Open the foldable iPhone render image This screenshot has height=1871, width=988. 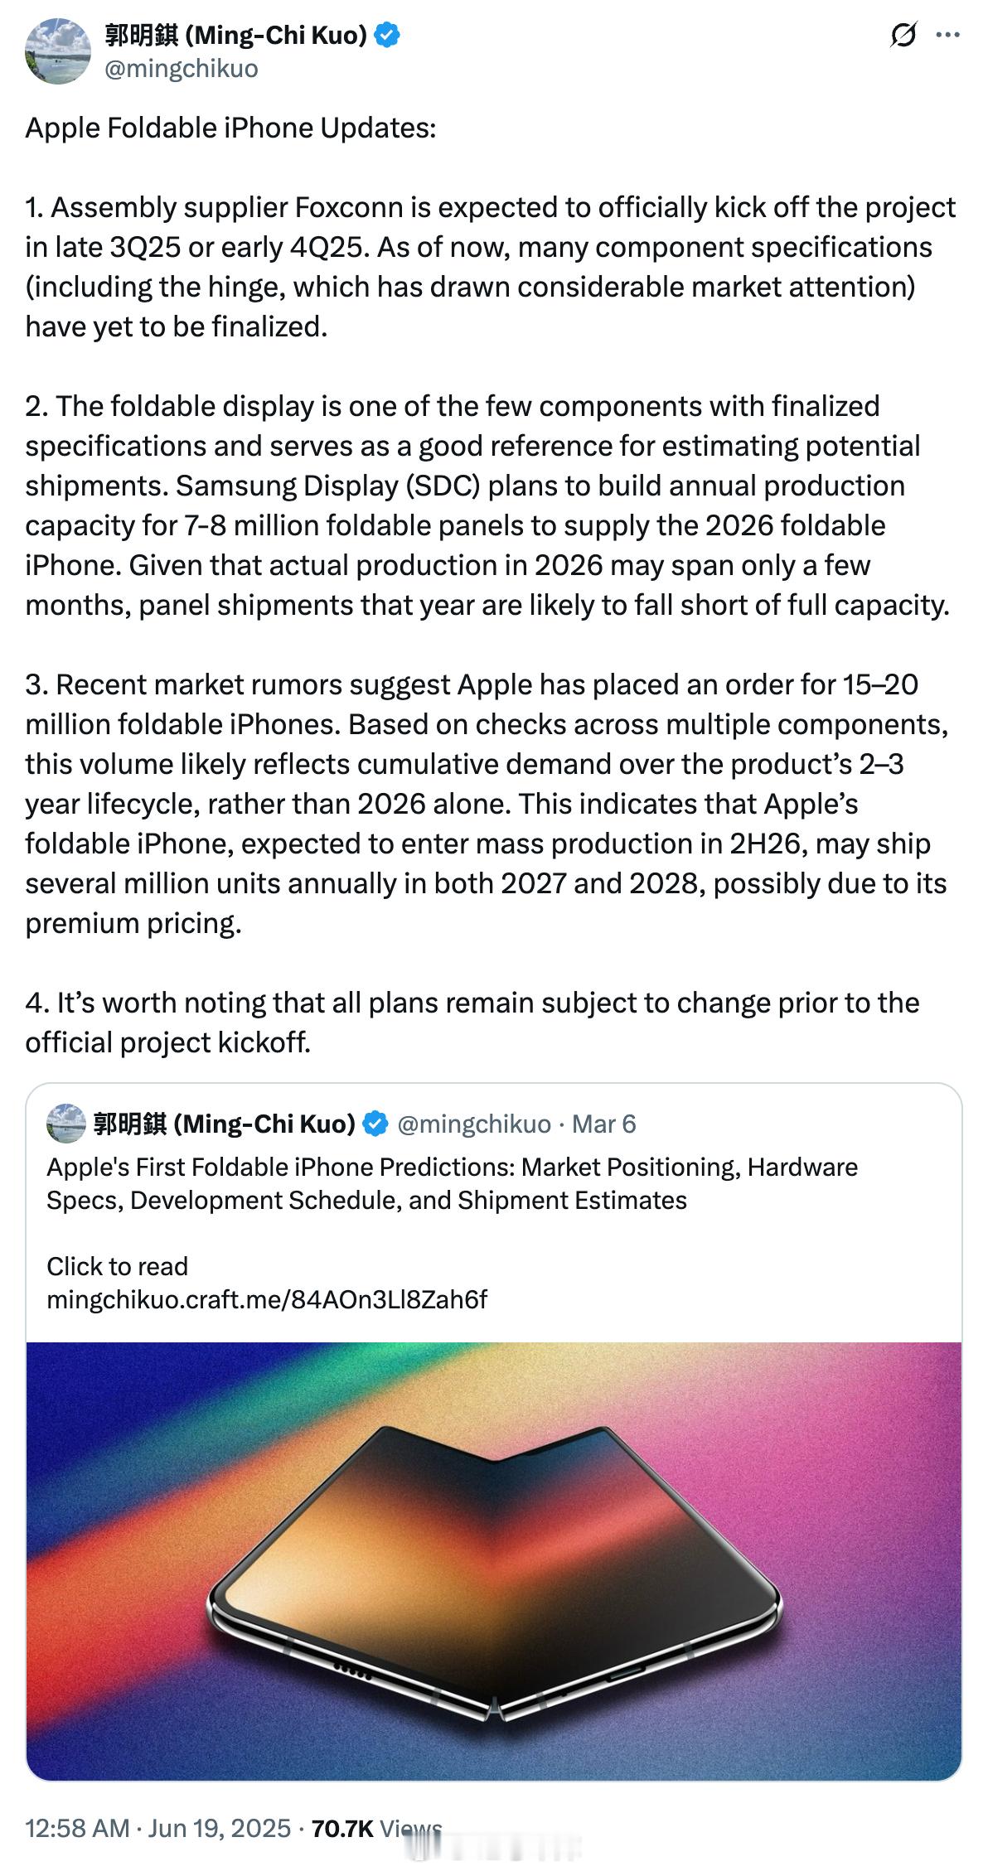tap(494, 1559)
